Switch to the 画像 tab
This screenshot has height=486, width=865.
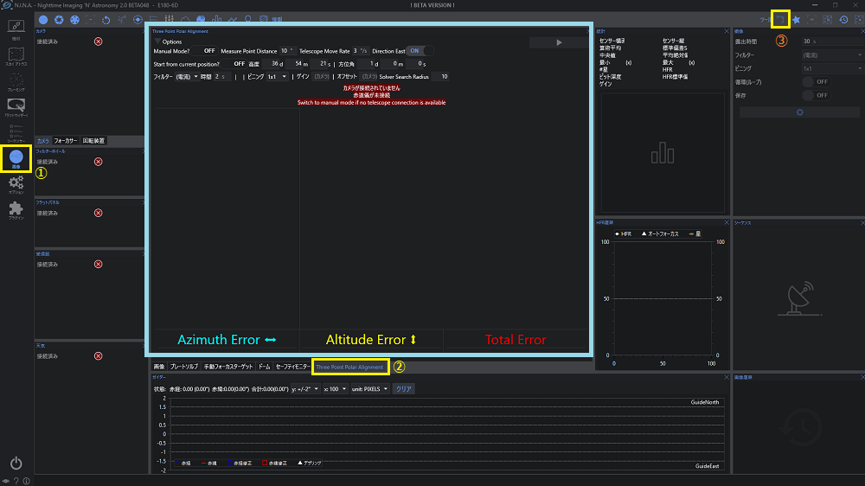point(159,367)
